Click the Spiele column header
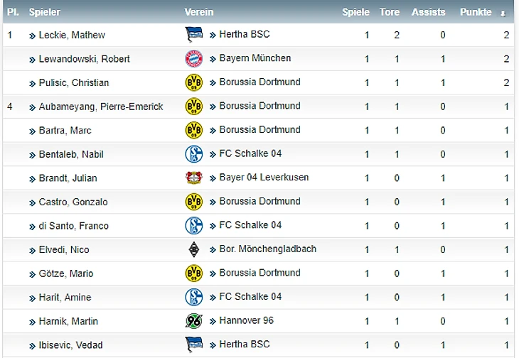This screenshot has height=358, width=519. coord(355,12)
